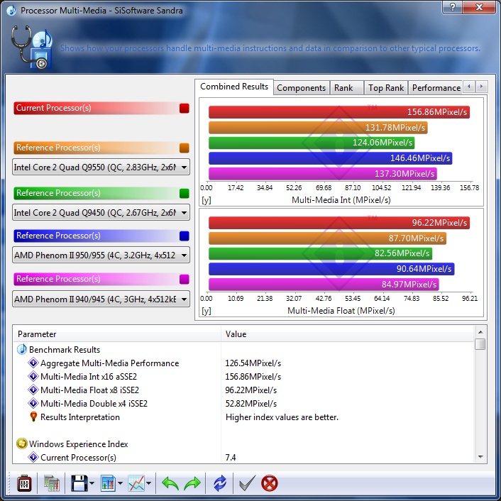Open the save icon's dropdown arrow
This screenshot has height=501, width=501.
tap(92, 483)
